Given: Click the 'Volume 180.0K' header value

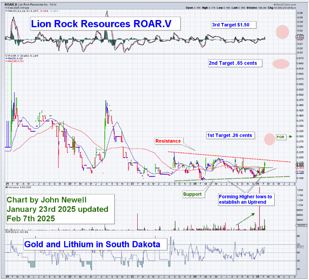Looking at the screenshot, I should coord(256,8).
